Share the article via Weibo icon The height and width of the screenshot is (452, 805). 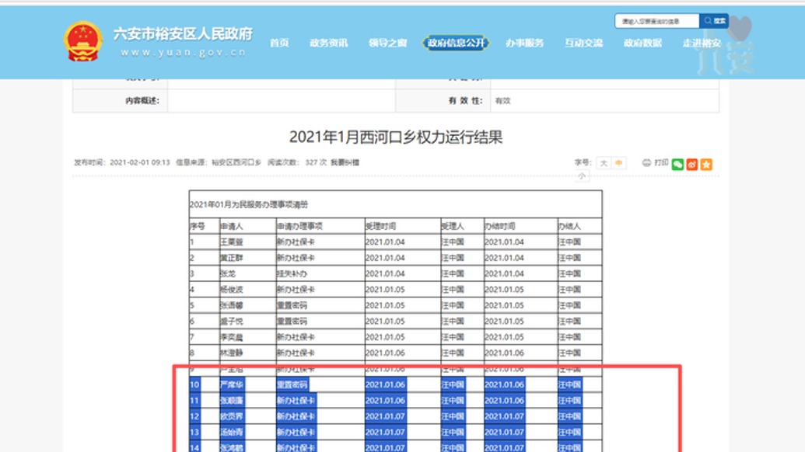tap(692, 164)
